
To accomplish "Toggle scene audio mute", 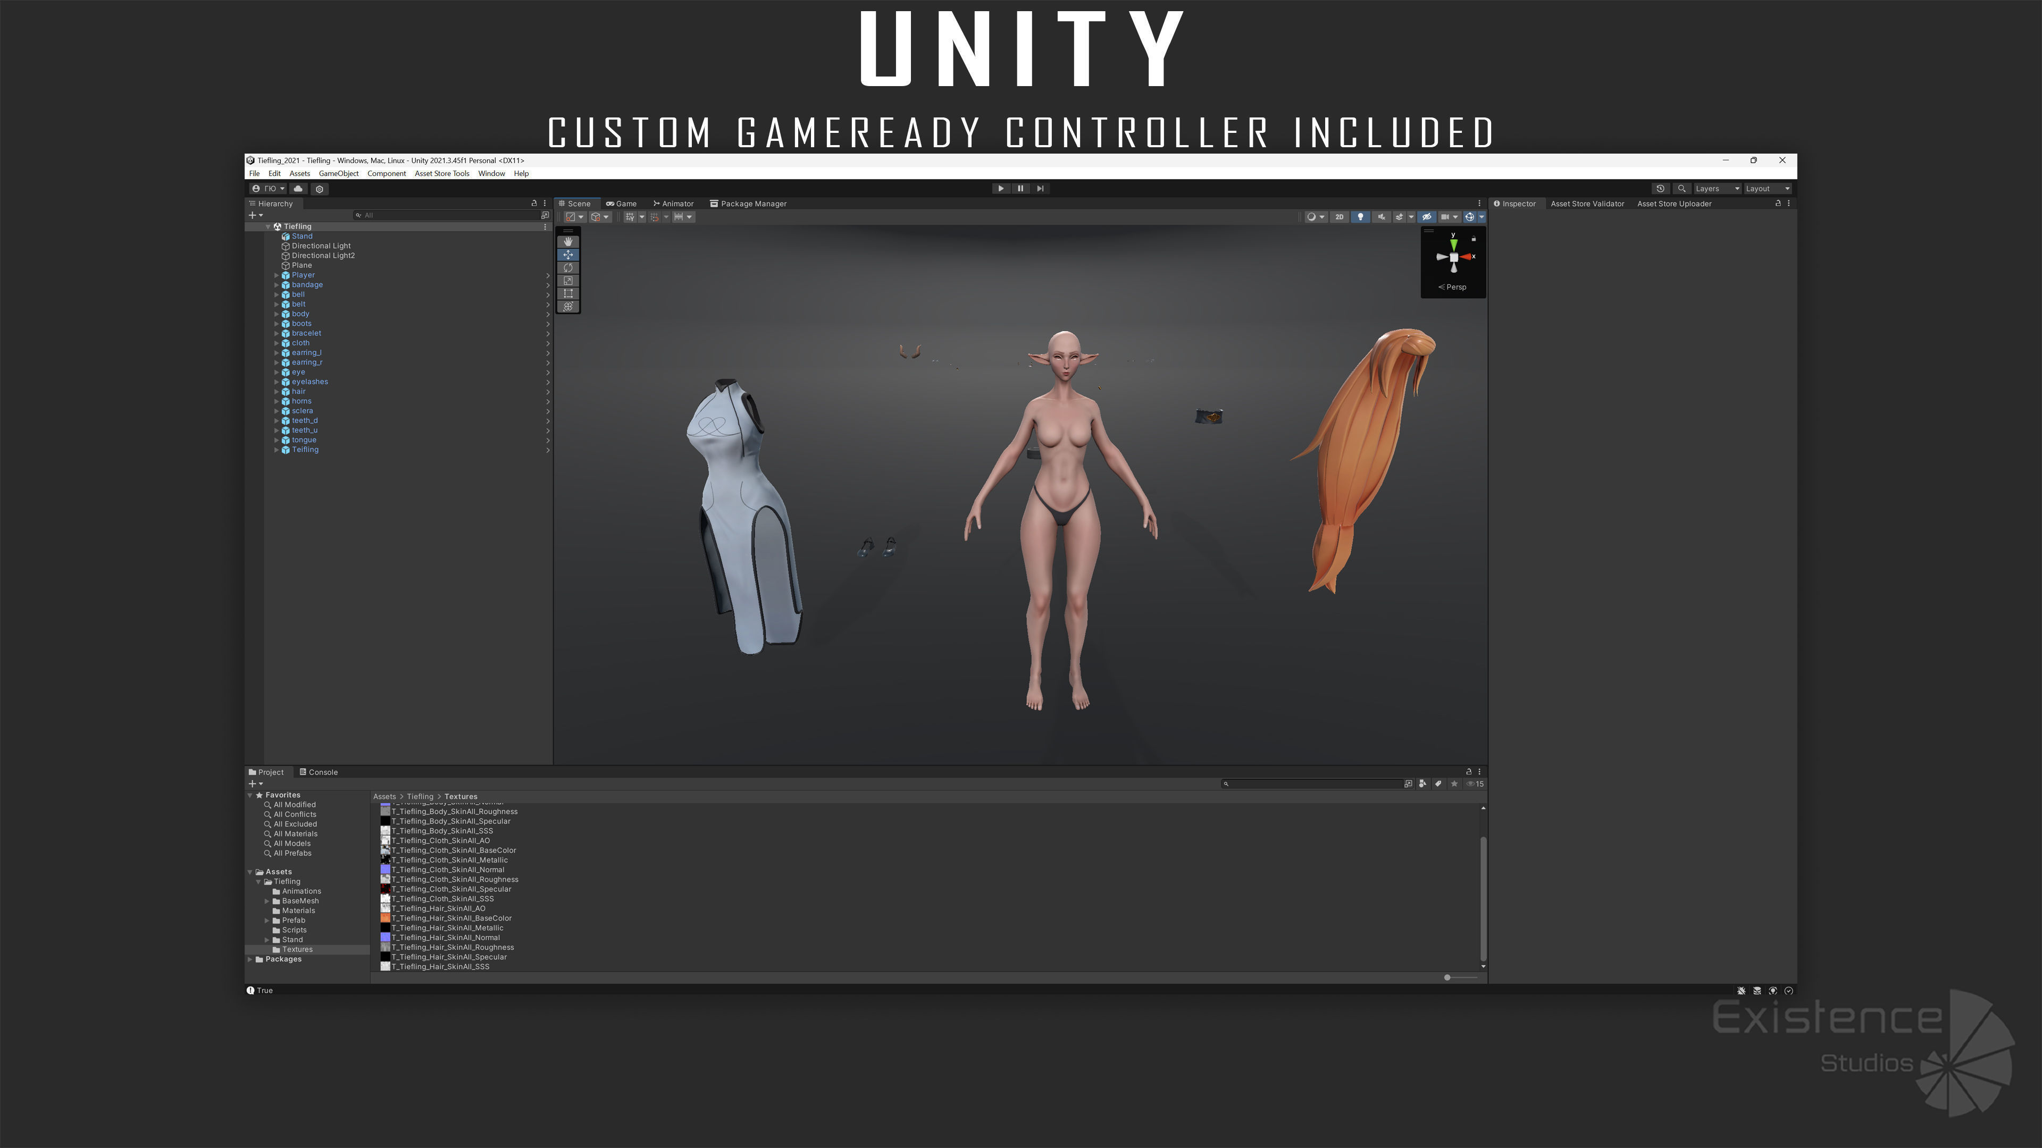I will (1381, 217).
